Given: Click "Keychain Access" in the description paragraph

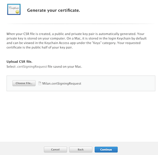Looking at the screenshot, I should click(x=57, y=43).
